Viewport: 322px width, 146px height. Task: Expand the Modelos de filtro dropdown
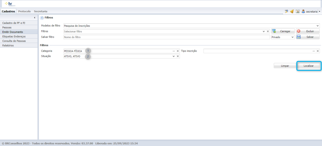pos(318,26)
